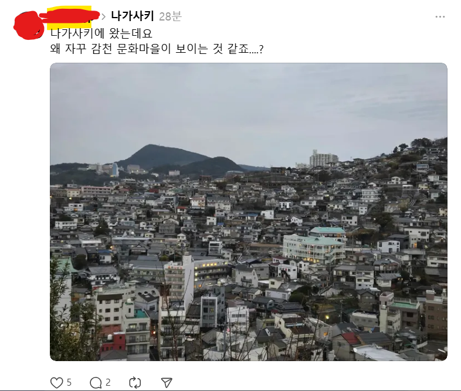Image resolution: width=461 pixels, height=391 pixels.
Task: Open the Nagasaki hillside photo full size
Action: (249, 212)
